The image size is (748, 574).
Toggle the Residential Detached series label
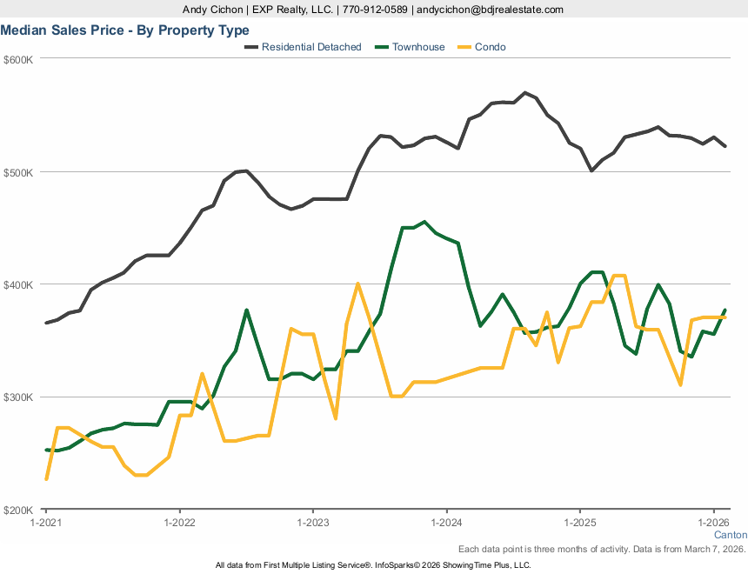point(311,47)
